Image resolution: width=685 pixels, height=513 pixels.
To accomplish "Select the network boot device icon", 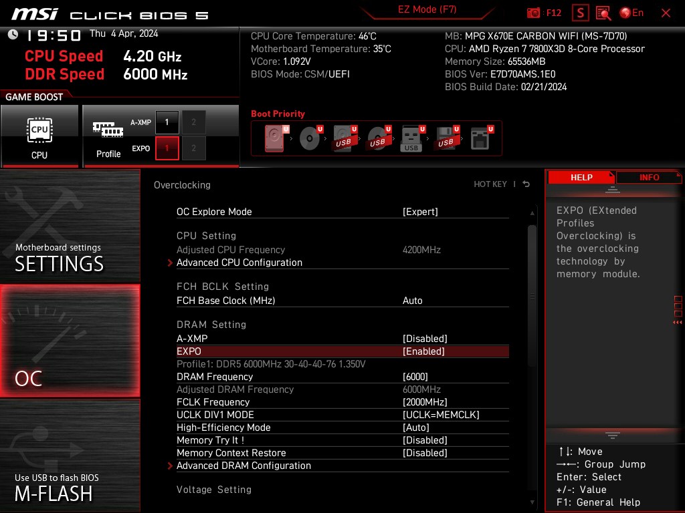I will click(481, 138).
